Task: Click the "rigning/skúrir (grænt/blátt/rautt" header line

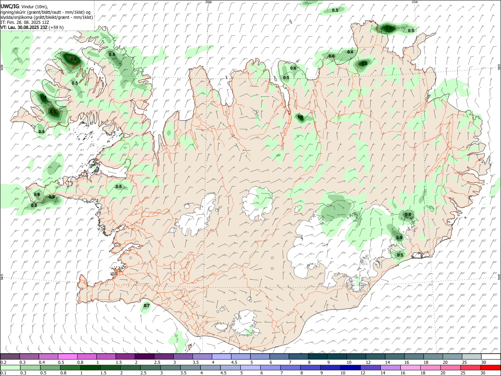Action: point(46,12)
